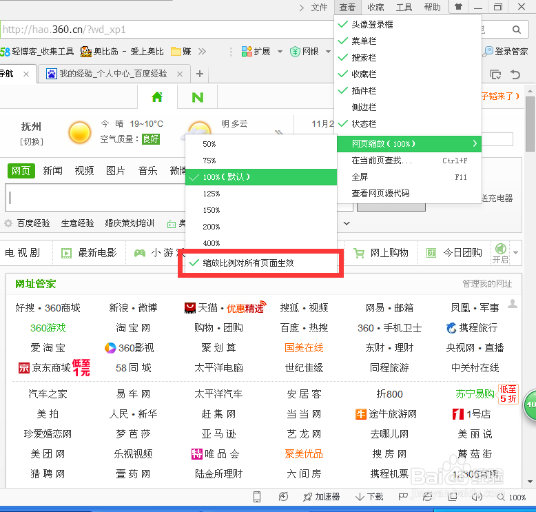The height and width of the screenshot is (512, 536).
Task: Click the 今日团购 icon
Action: pyautogui.click(x=431, y=253)
